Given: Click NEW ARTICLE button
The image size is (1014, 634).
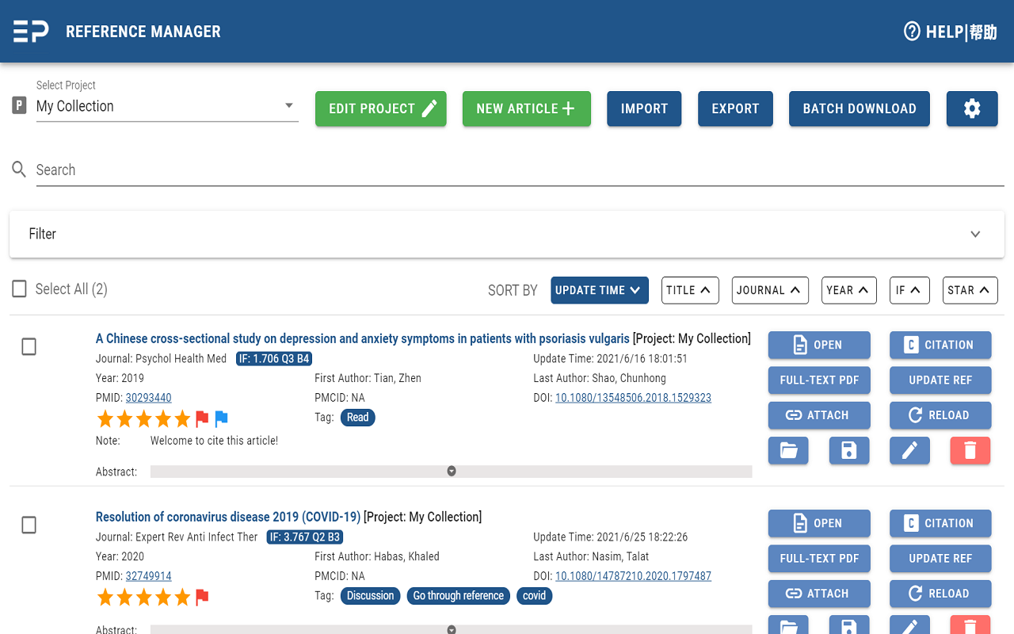Looking at the screenshot, I should coord(527,109).
